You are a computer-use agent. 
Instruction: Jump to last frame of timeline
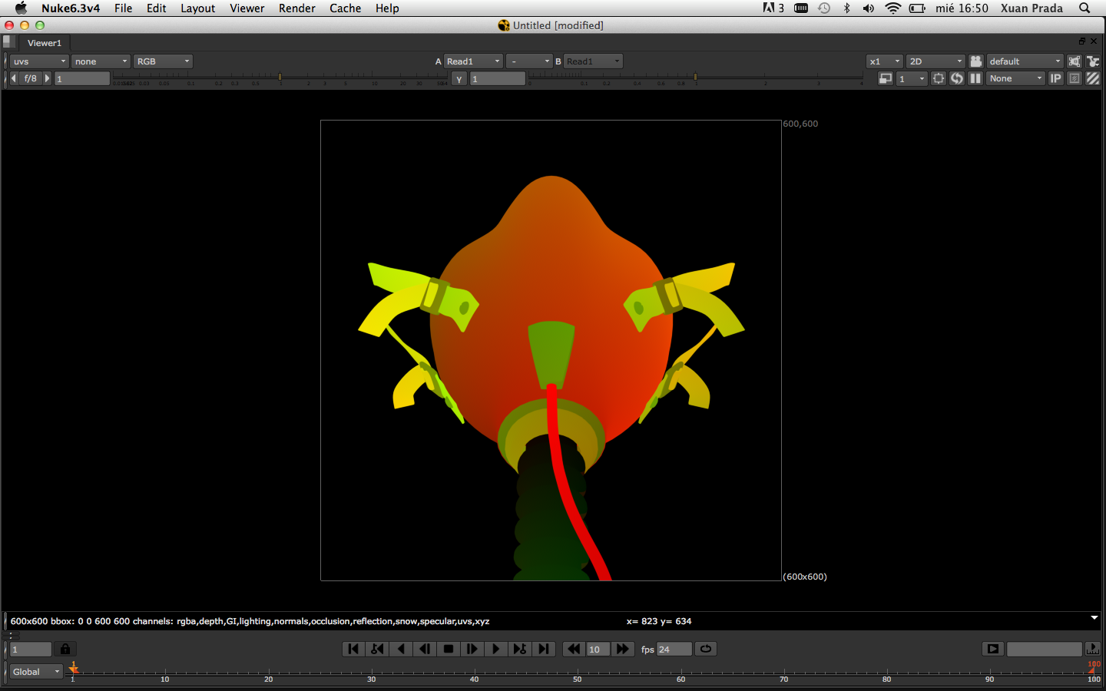(544, 649)
